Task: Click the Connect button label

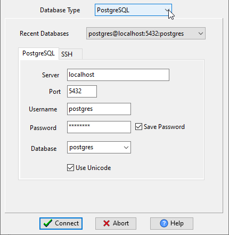Action: [x=67, y=223]
